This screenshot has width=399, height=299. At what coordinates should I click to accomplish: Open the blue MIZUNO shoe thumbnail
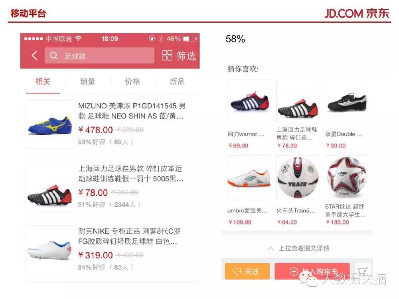click(50, 124)
